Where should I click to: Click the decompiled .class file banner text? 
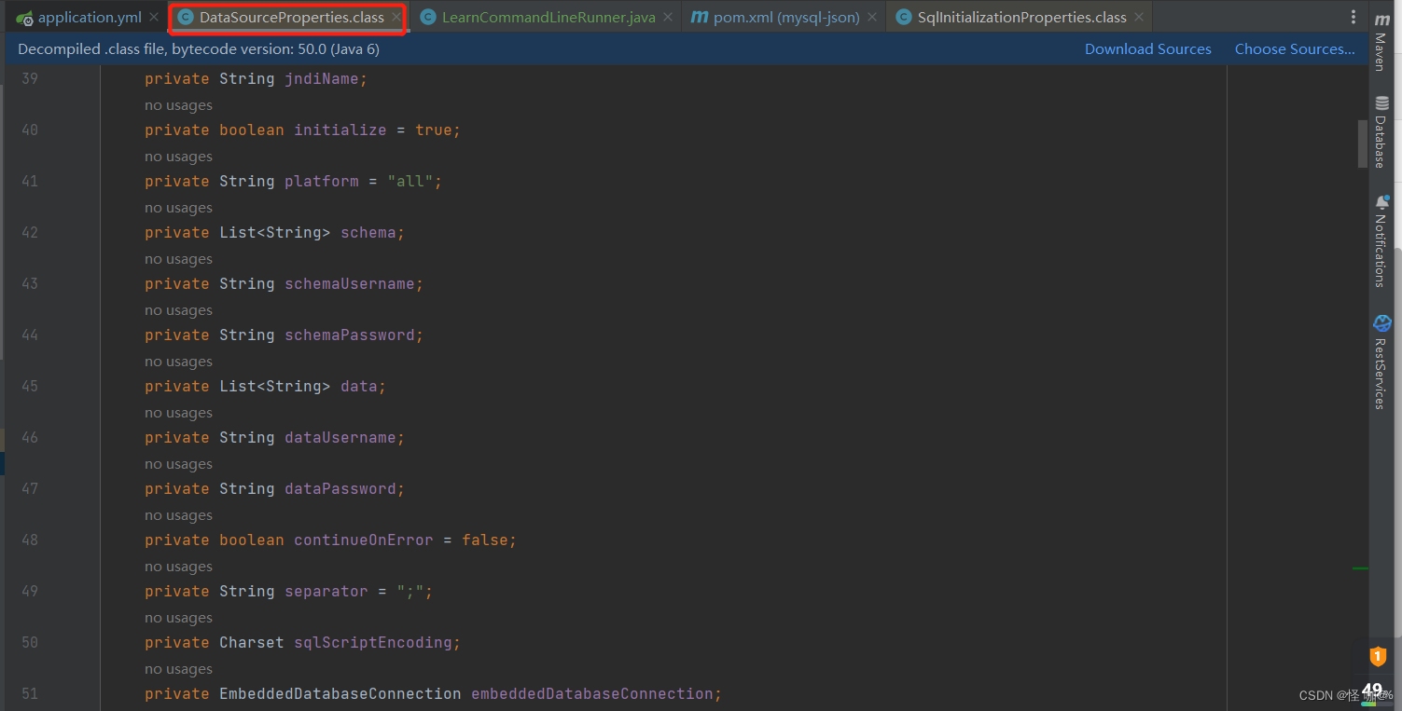point(199,49)
